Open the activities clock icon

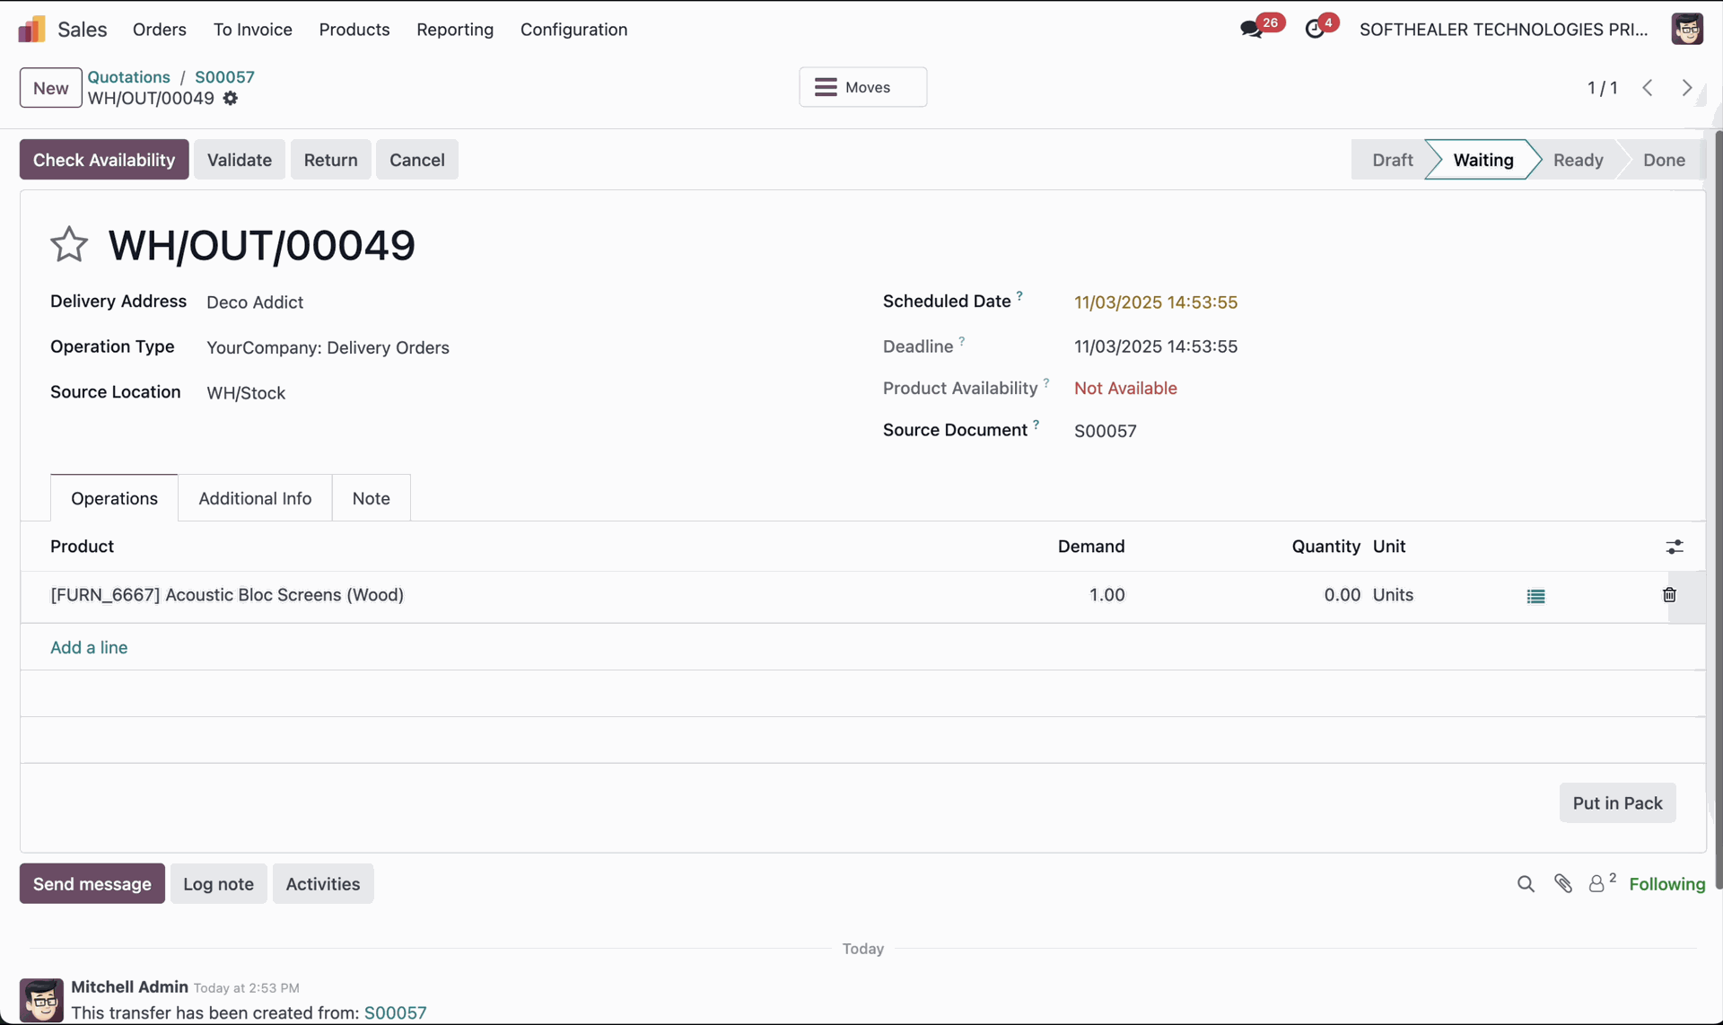tap(1315, 29)
